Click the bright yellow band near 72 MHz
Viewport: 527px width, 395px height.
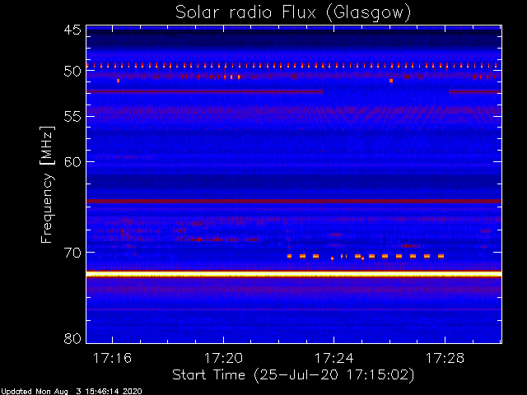[x=294, y=274]
